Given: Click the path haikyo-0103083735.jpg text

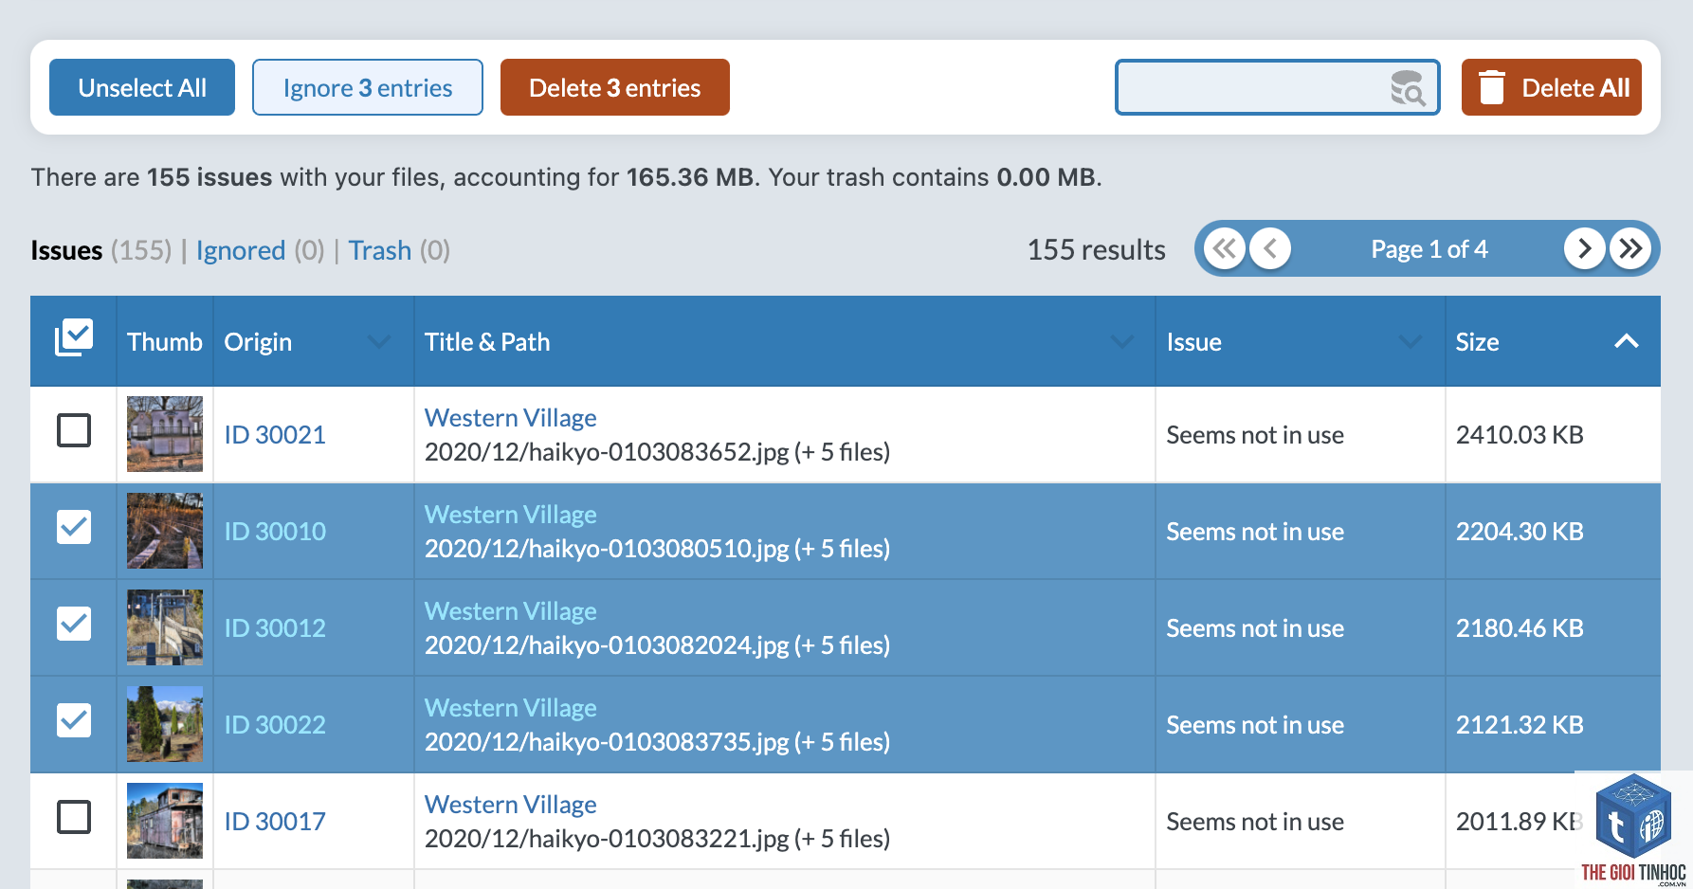Looking at the screenshot, I should [658, 742].
